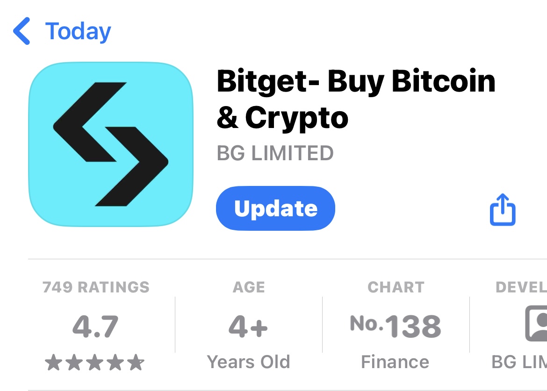
Task: Tap the Years Old label
Action: coord(248,362)
